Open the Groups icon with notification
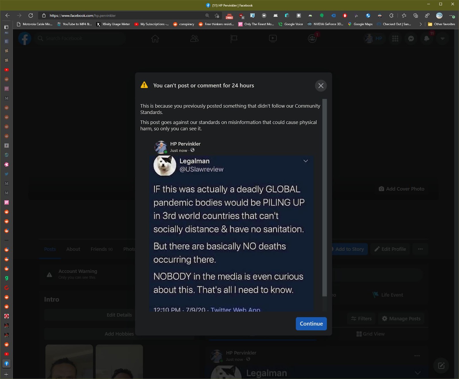Image resolution: width=459 pixels, height=379 pixels. point(312,39)
